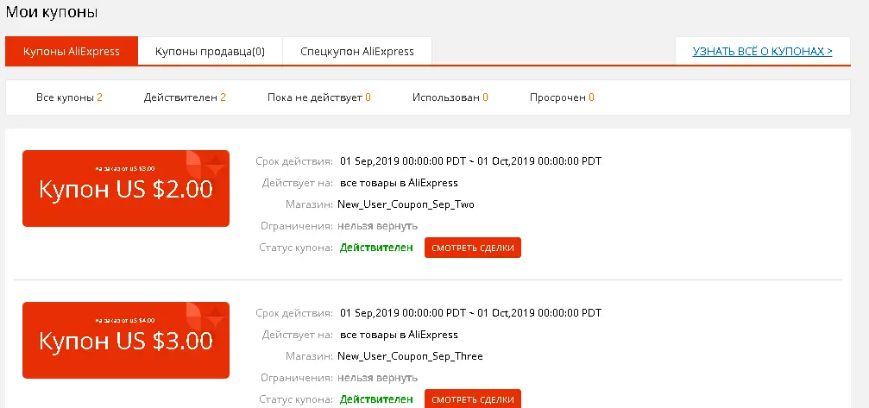Open the Купоны продавца(0) tab
This screenshot has width=869, height=408.
(210, 52)
